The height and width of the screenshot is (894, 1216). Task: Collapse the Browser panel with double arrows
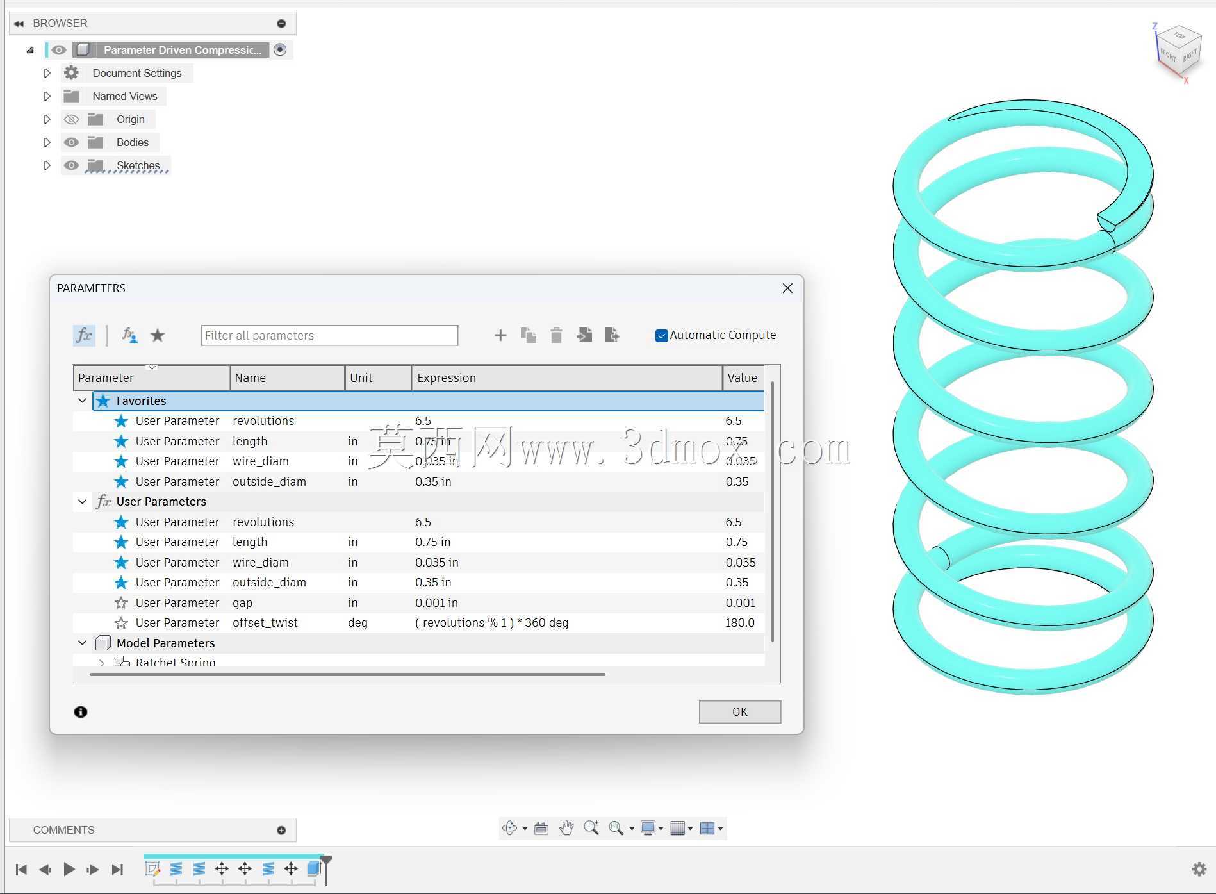(x=19, y=24)
